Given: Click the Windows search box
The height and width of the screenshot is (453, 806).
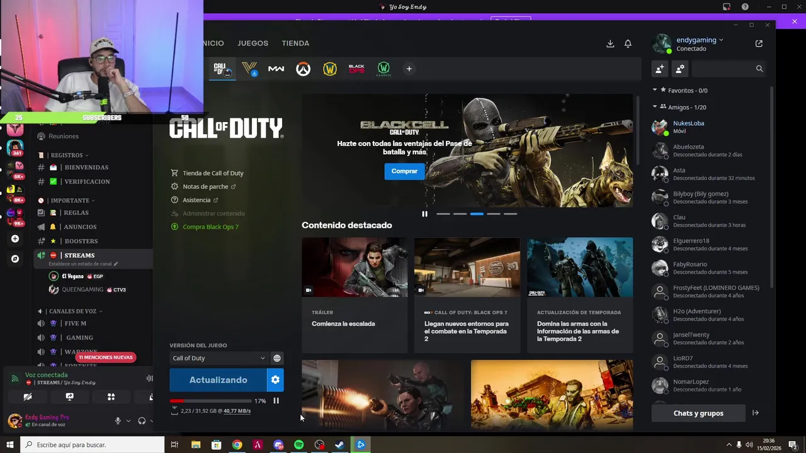Looking at the screenshot, I should 93,445.
